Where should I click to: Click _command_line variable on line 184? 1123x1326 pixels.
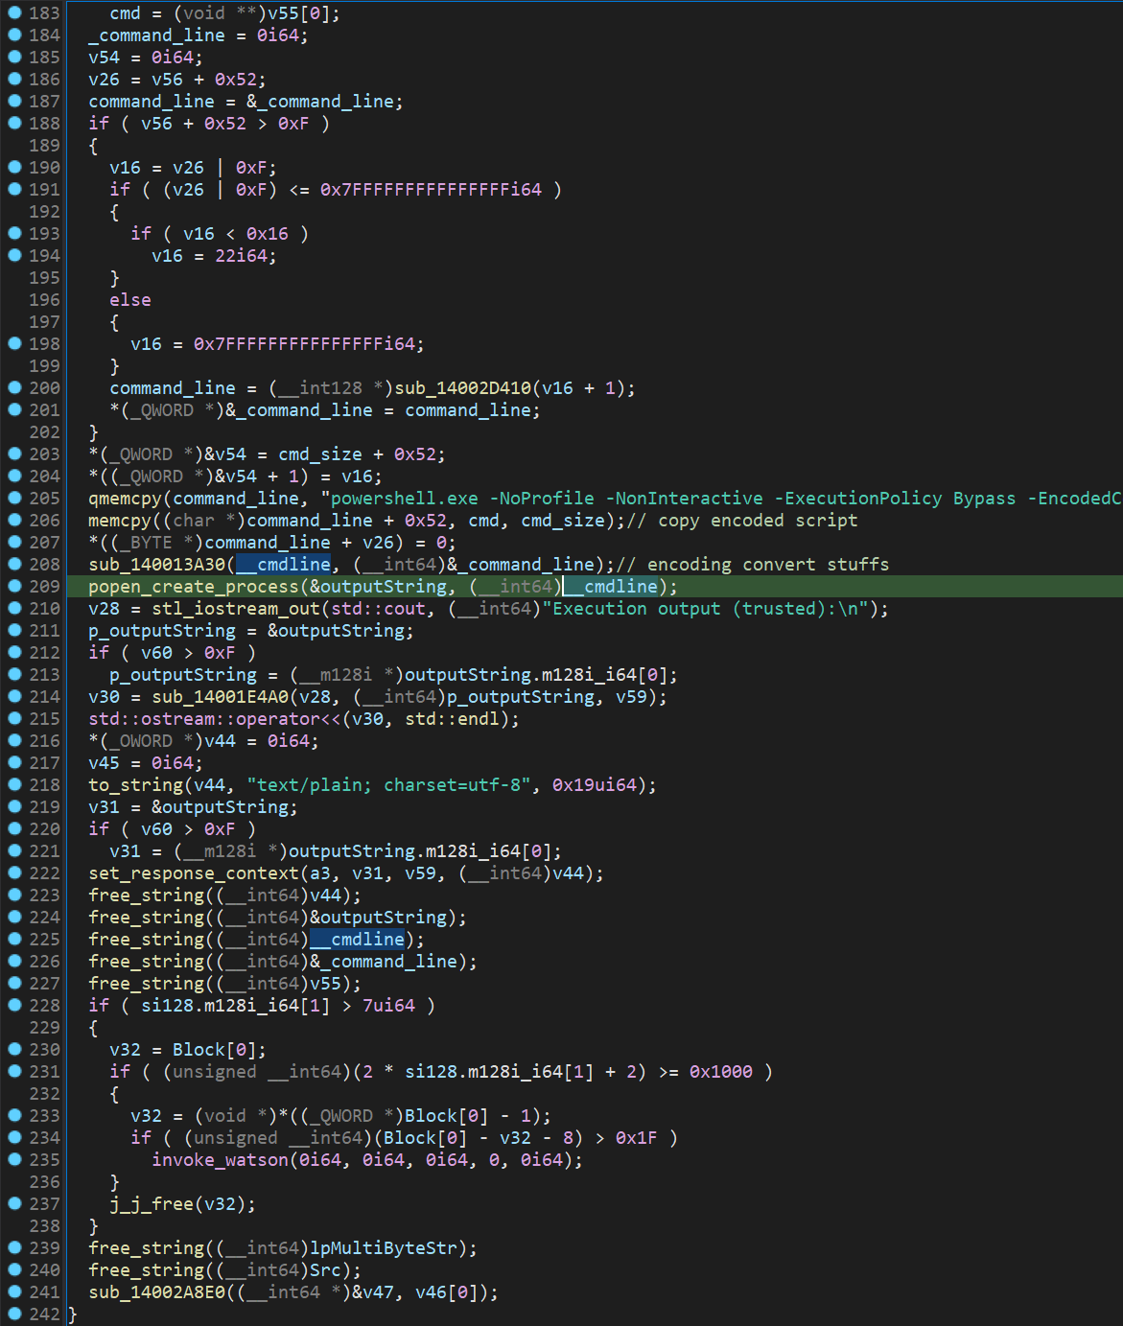click(x=157, y=35)
